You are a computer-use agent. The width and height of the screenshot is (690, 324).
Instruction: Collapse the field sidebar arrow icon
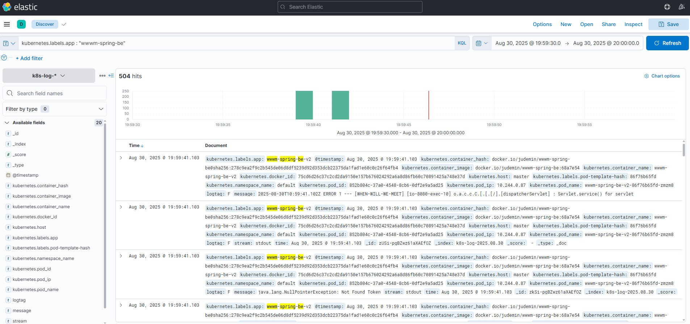(111, 76)
